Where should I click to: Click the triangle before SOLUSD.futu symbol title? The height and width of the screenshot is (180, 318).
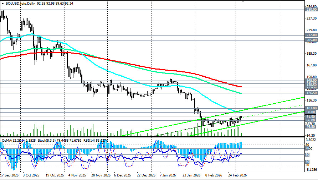coord(3,3)
